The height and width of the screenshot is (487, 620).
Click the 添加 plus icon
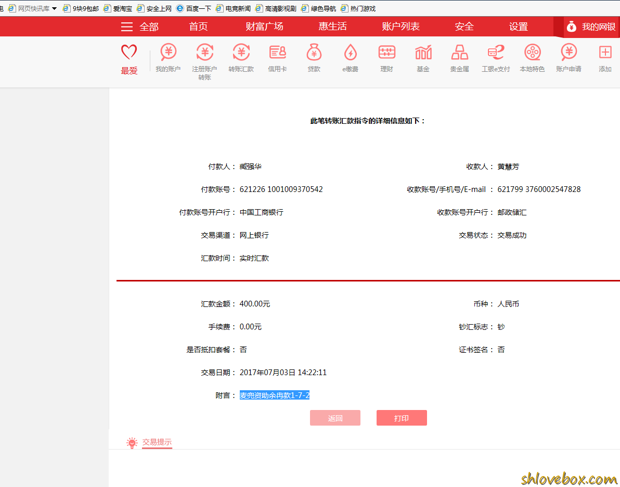[x=605, y=52]
